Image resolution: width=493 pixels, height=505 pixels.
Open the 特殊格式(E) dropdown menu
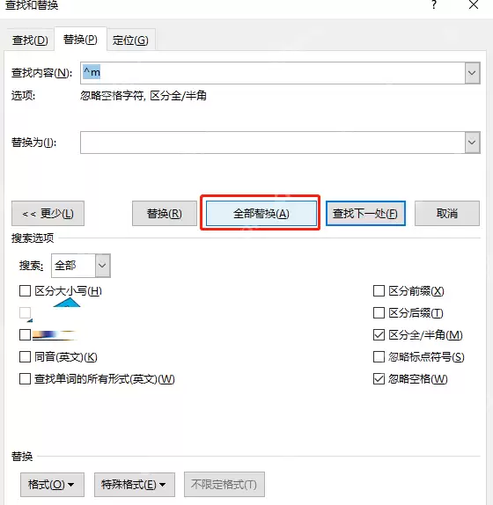pyautogui.click(x=135, y=485)
